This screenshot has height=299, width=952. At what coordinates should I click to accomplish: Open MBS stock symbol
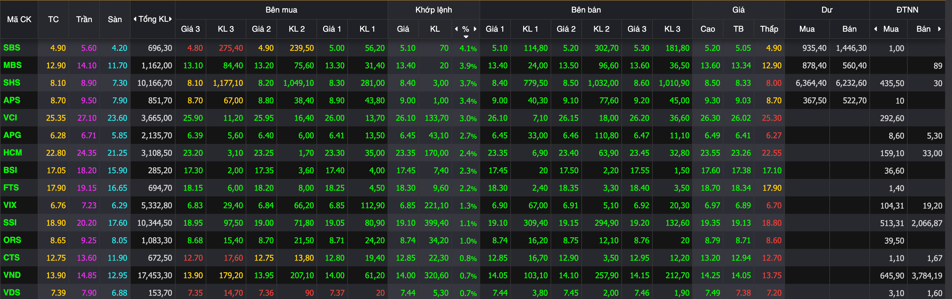[x=13, y=65]
